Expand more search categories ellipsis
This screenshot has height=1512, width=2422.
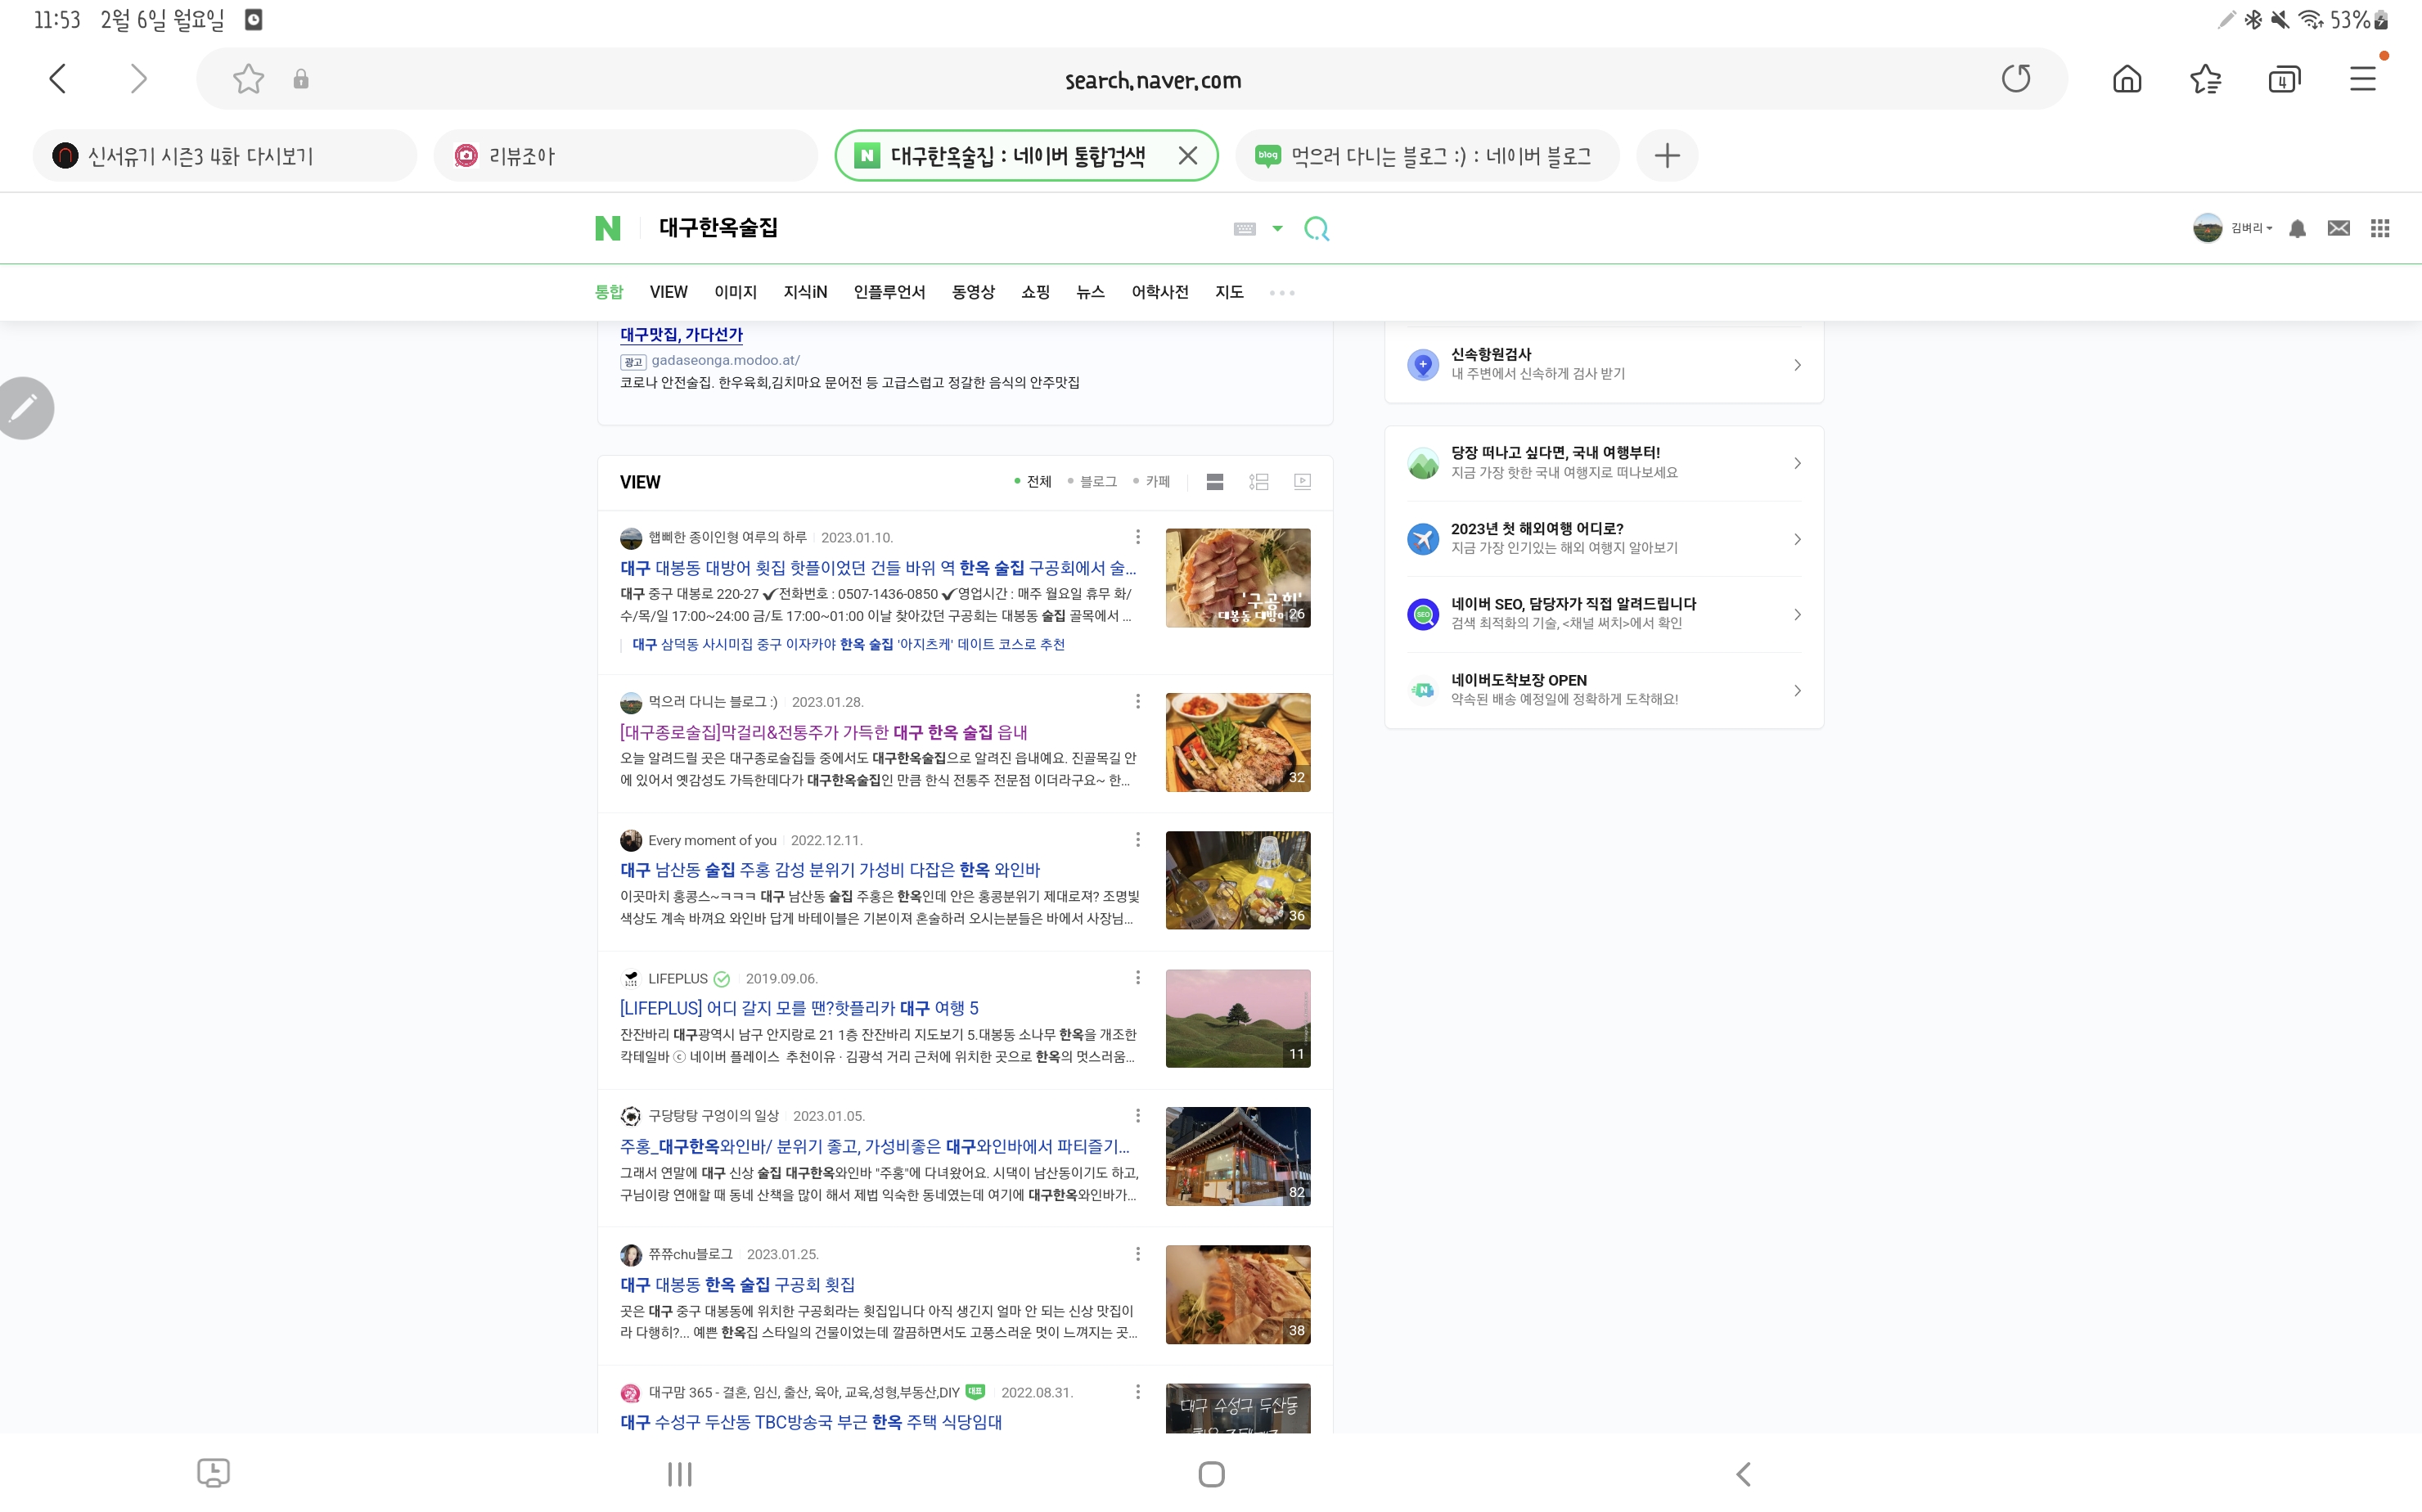coord(1281,293)
